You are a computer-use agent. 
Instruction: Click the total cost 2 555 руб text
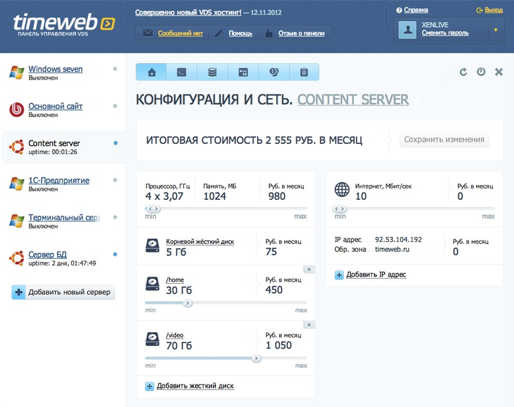coord(254,140)
